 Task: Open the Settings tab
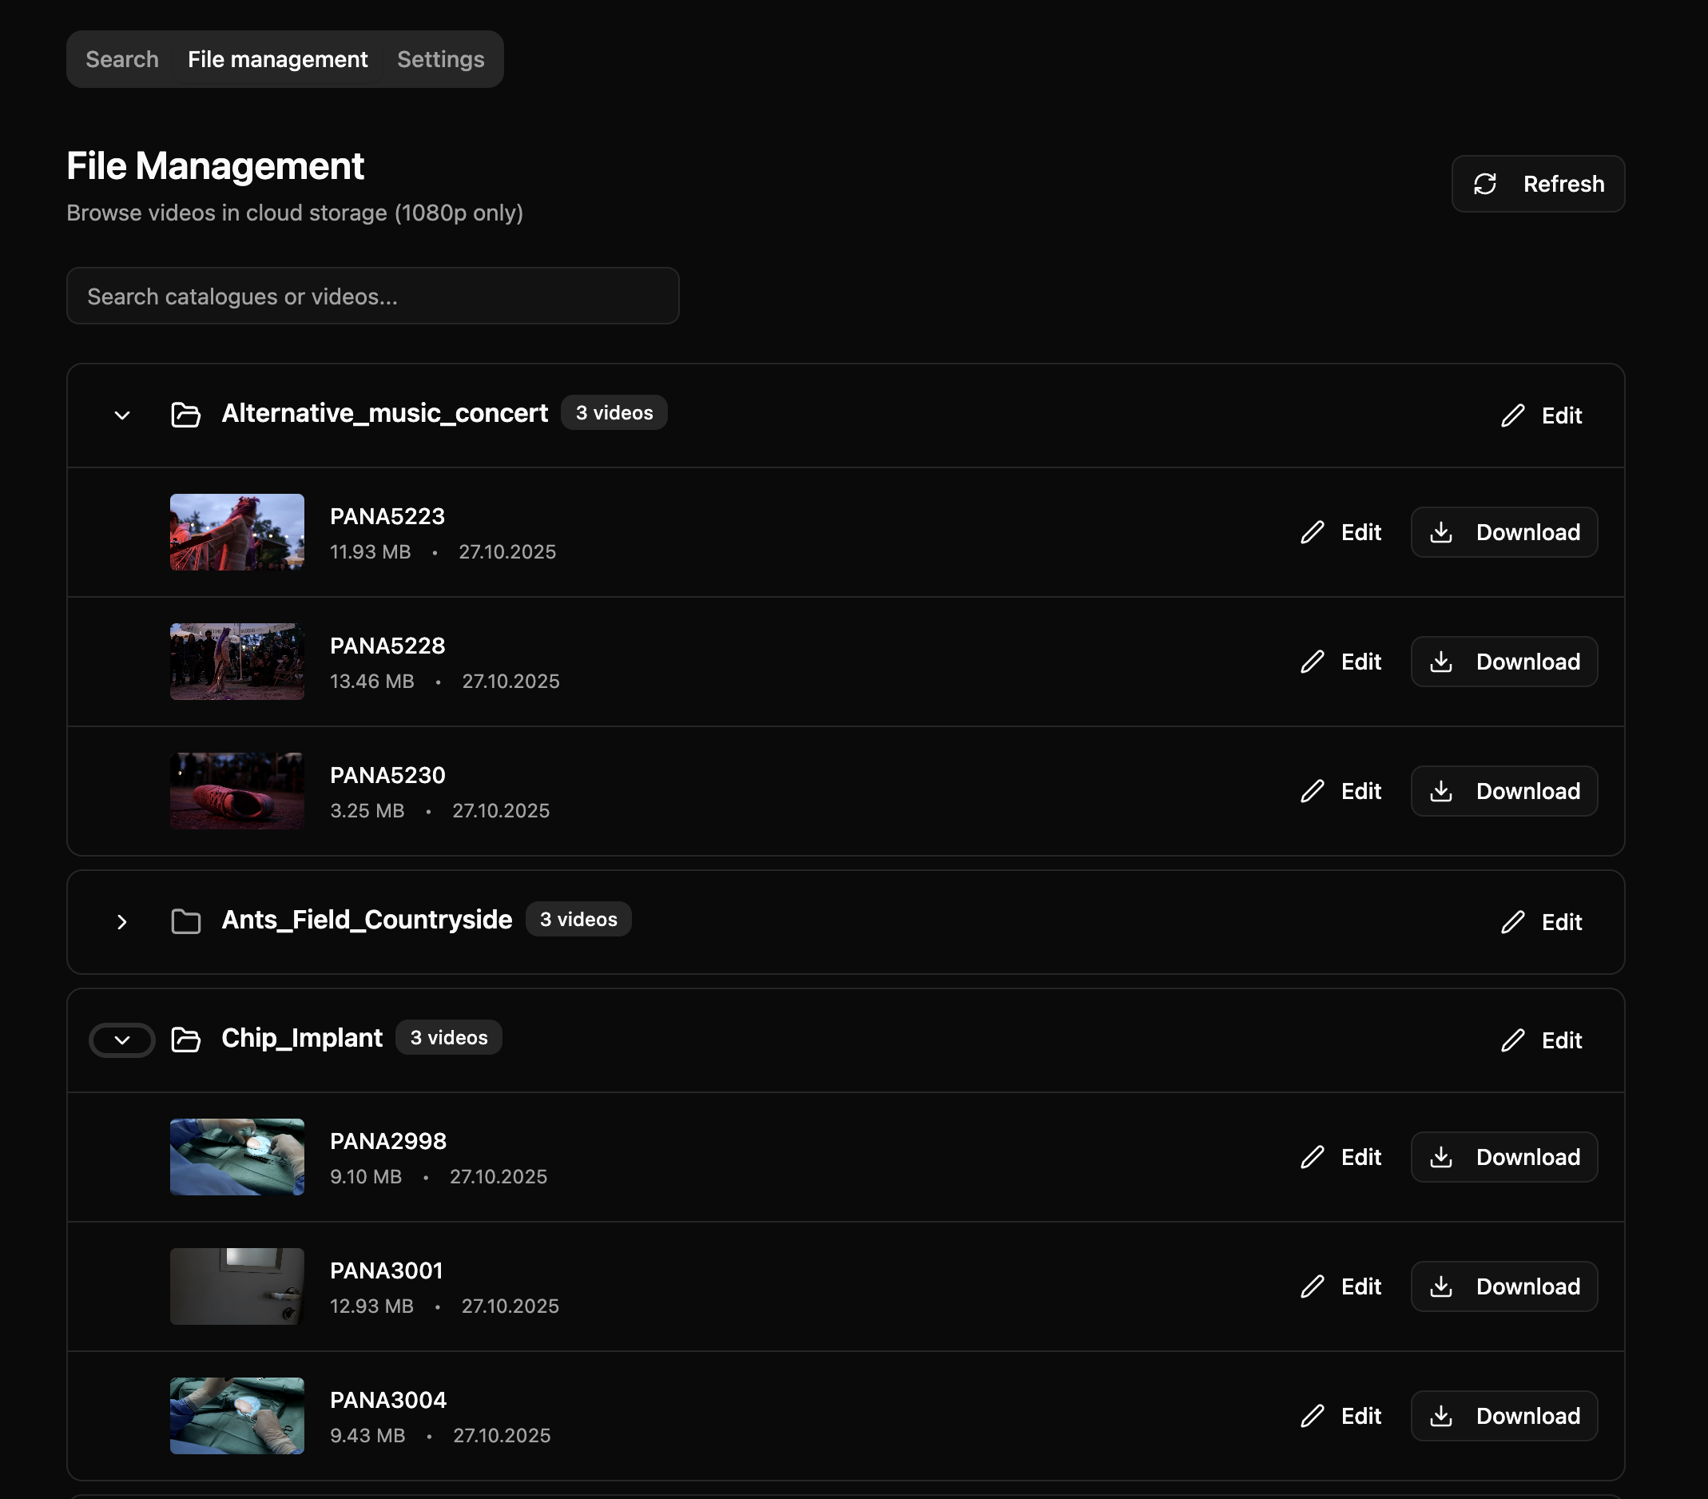coord(440,58)
